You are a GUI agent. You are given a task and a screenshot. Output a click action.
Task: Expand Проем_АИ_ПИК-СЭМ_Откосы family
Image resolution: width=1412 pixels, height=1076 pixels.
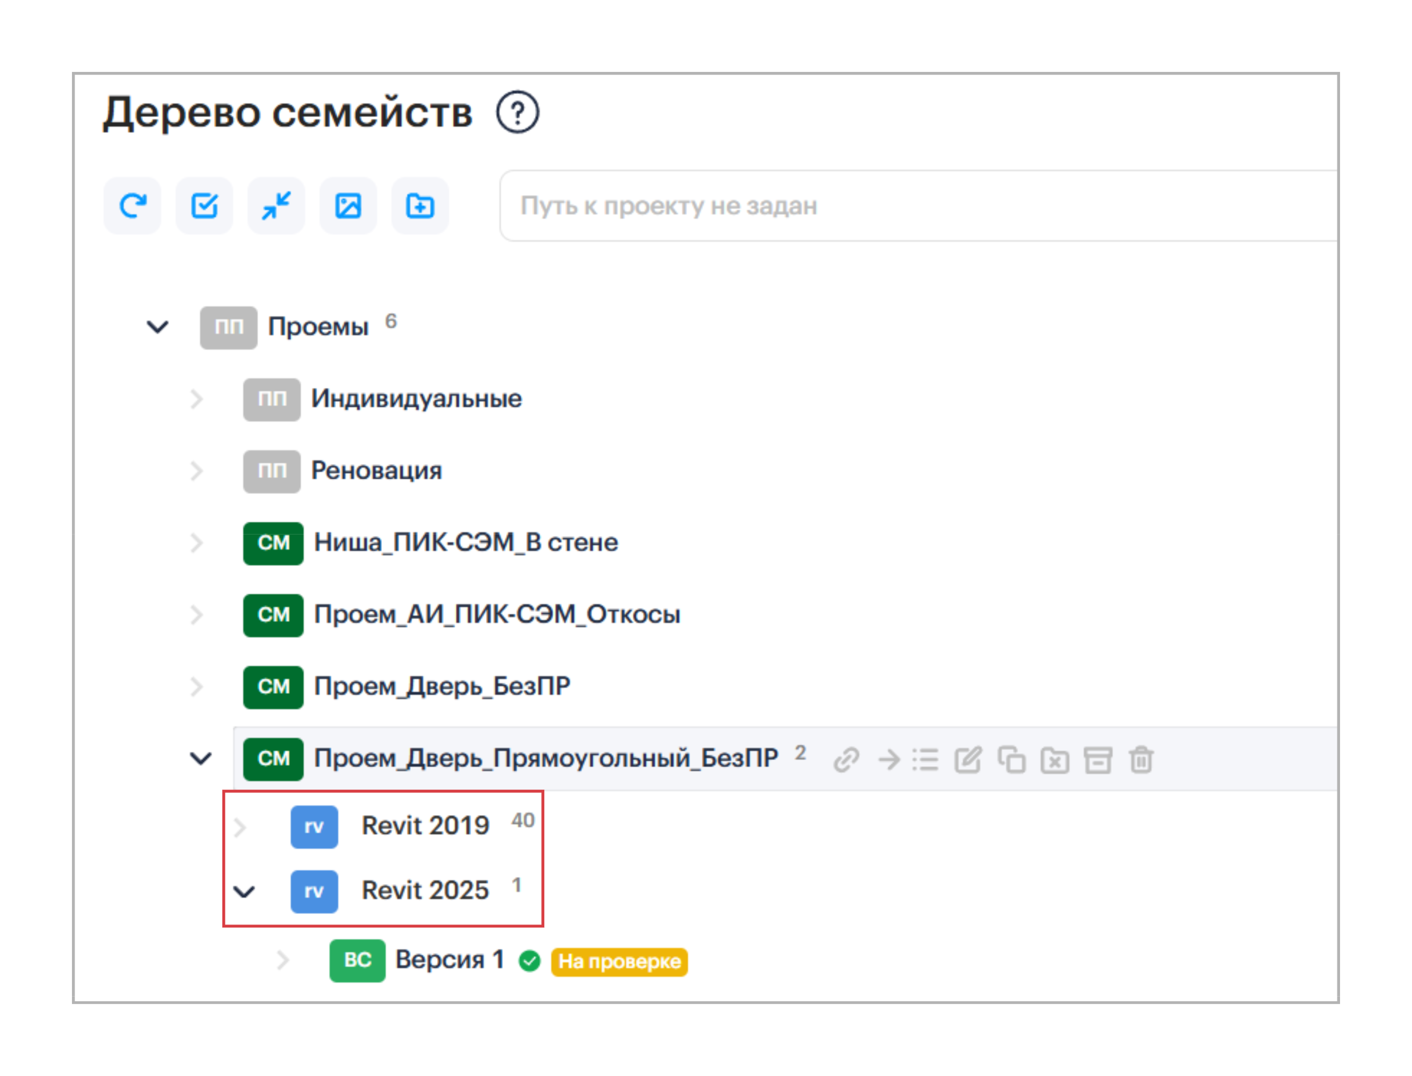pyautogui.click(x=196, y=615)
